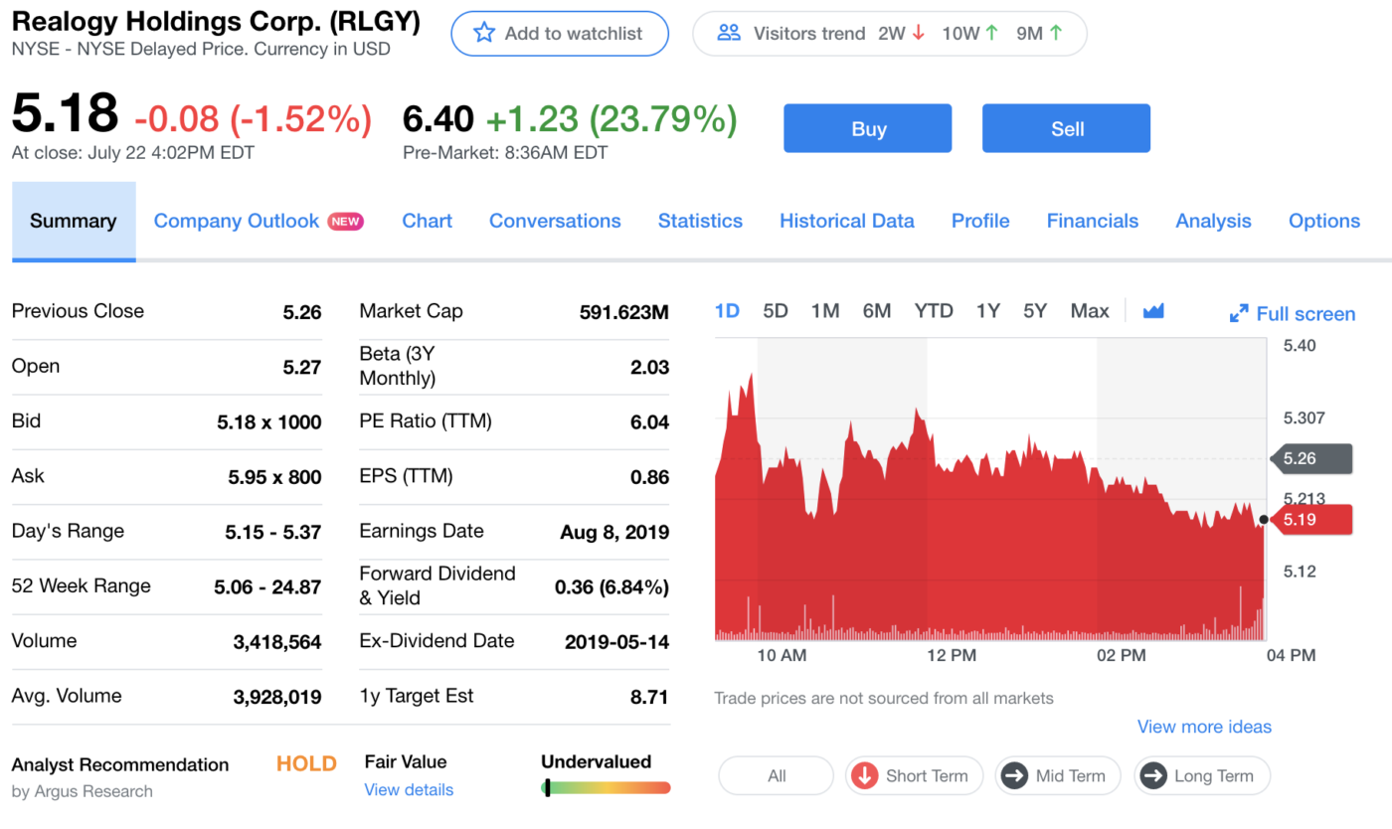Click the 52 Week Range value
This screenshot has width=1392, height=829.
tap(267, 587)
